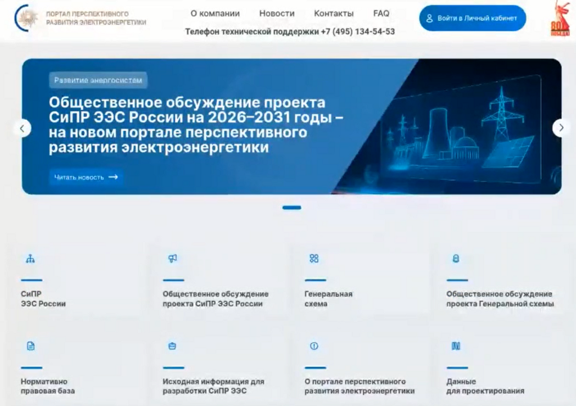Image resolution: width=576 pixels, height=406 pixels.
Task: Select the Развитие энергосистем tag on banner
Action: coord(98,80)
